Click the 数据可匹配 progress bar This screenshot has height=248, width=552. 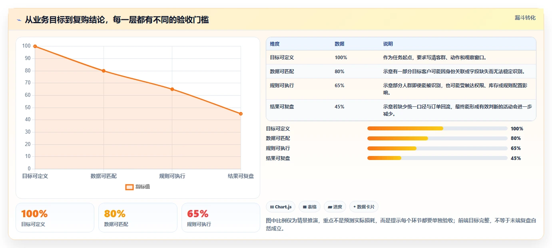437,138
